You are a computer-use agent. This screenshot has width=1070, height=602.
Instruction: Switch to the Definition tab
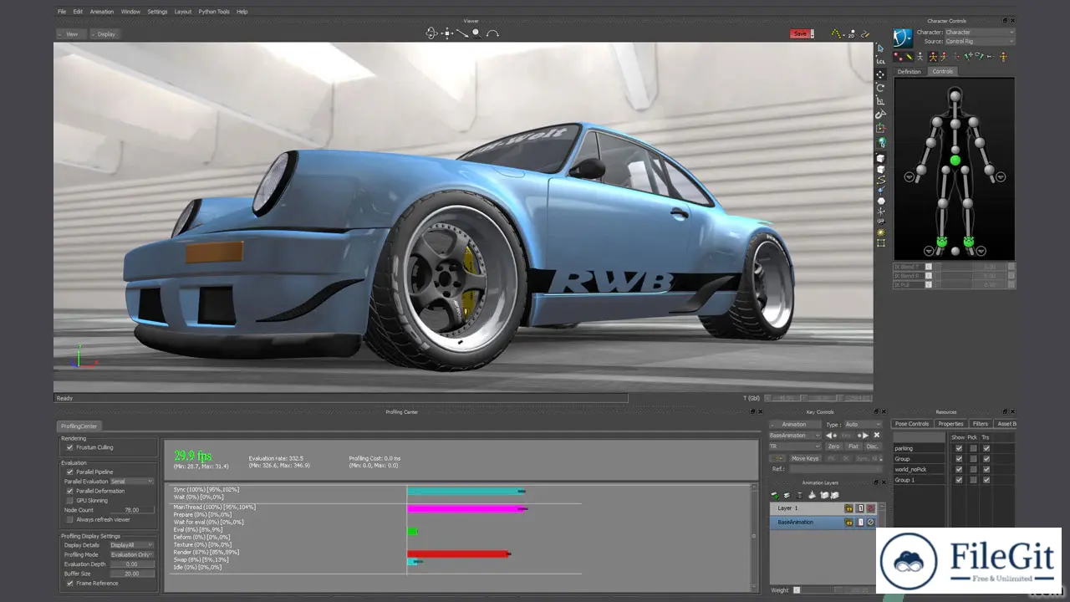[909, 72]
